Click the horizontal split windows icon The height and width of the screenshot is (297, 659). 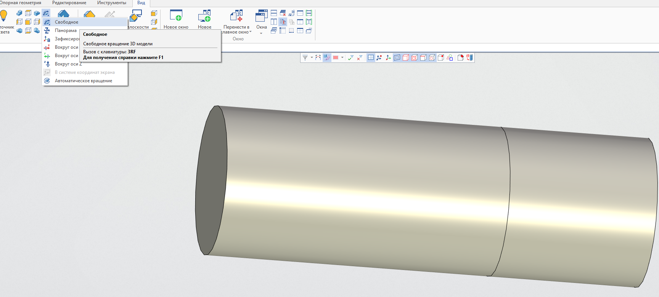274,13
